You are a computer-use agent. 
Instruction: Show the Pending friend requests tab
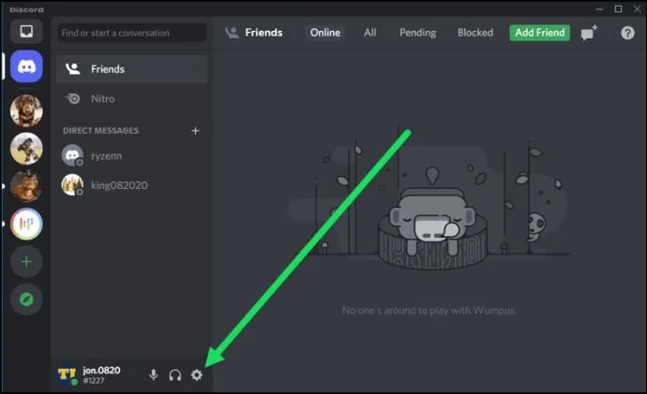tap(417, 33)
